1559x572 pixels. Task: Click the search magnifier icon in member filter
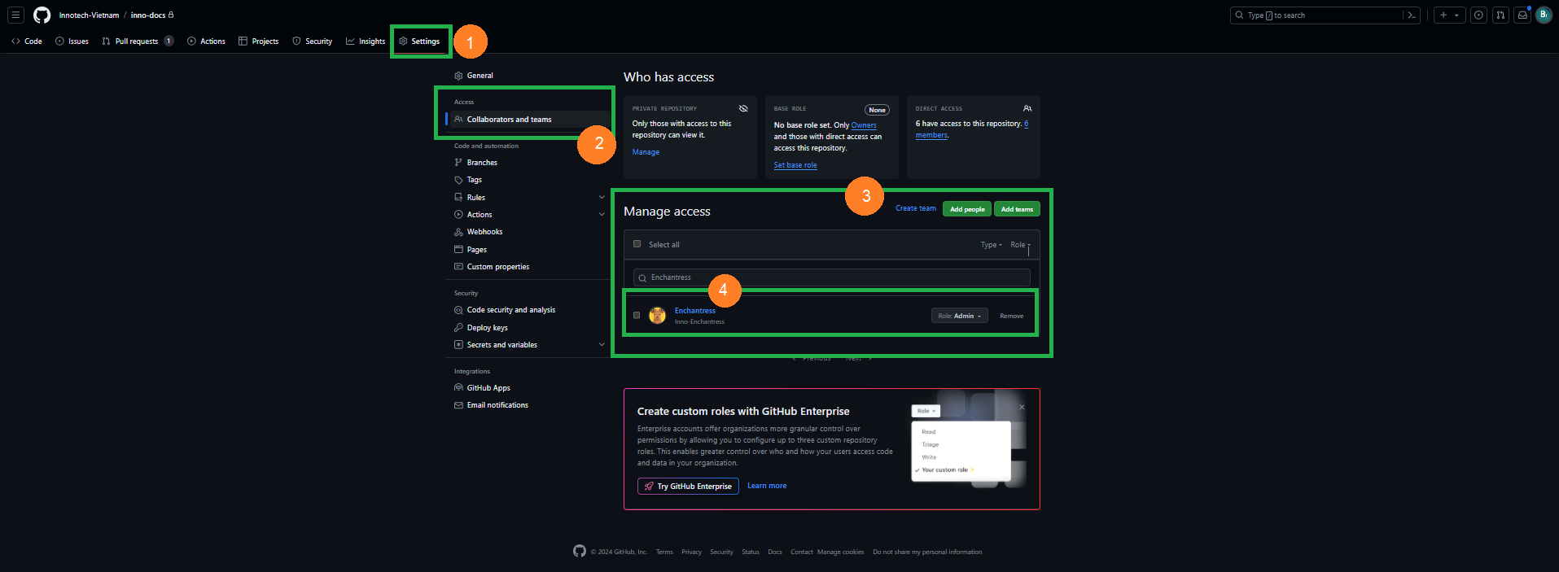pos(642,278)
